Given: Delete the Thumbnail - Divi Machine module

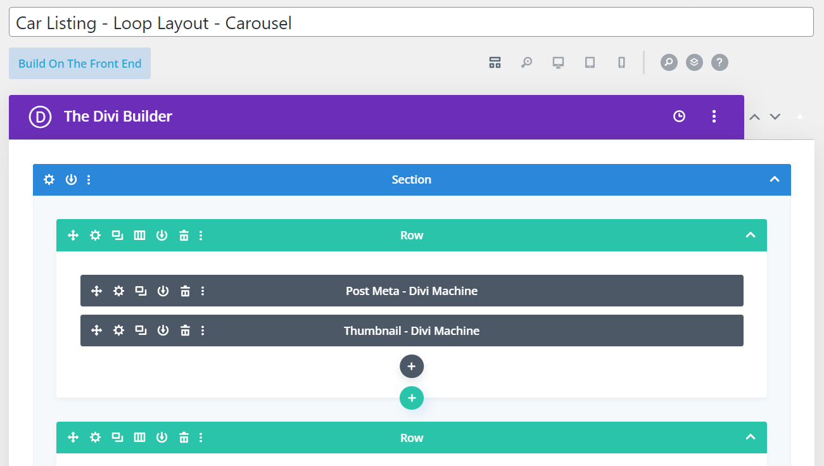Looking at the screenshot, I should pos(185,331).
